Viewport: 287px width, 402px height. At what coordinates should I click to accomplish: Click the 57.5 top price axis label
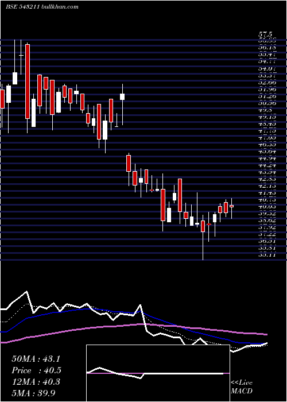[265, 34]
